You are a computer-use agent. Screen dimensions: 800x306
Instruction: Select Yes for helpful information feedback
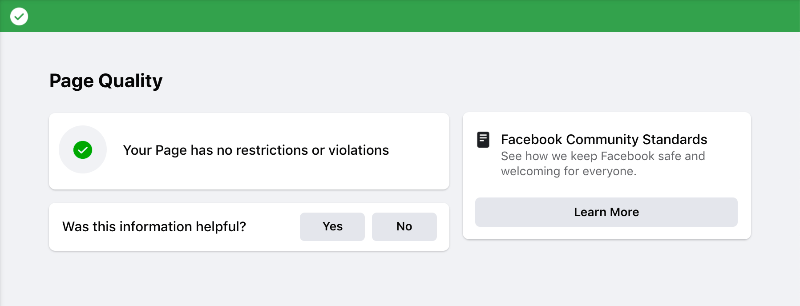(x=332, y=226)
